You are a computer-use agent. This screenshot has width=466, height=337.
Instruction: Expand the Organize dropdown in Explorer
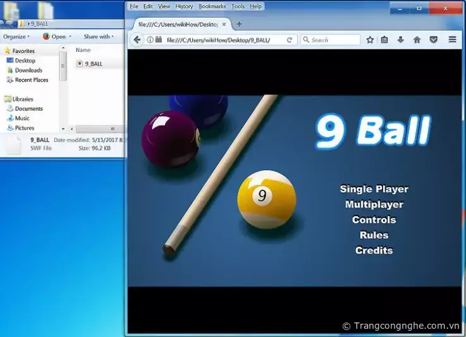click(15, 37)
